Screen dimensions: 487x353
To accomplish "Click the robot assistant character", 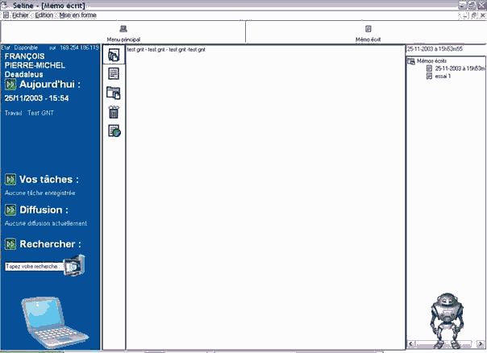I will (x=447, y=320).
